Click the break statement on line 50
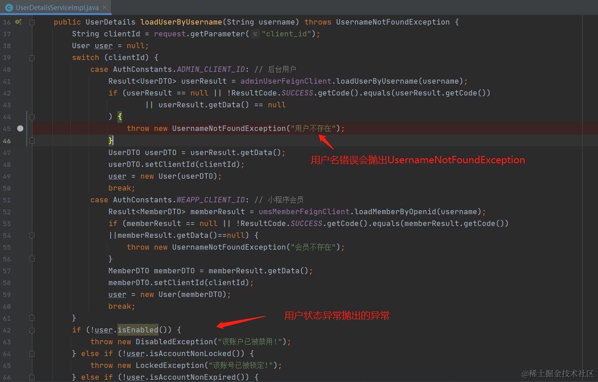This screenshot has width=598, height=382. 122,188
